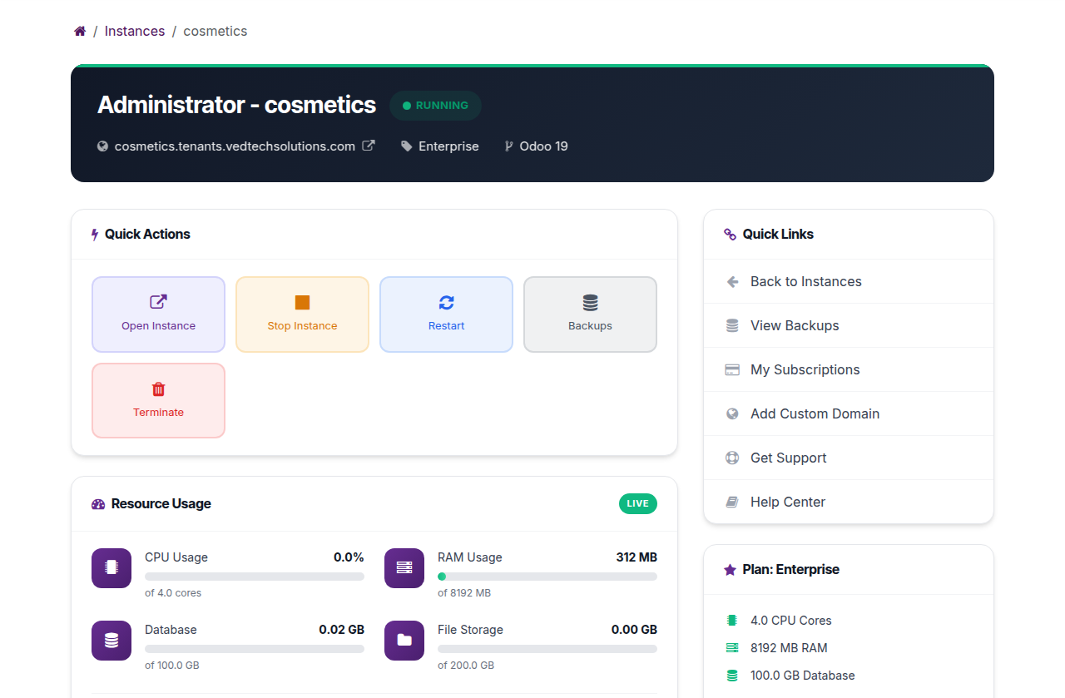Click the memory icon for RAM Usage
Screen dimensions: 1065x698
coord(404,568)
